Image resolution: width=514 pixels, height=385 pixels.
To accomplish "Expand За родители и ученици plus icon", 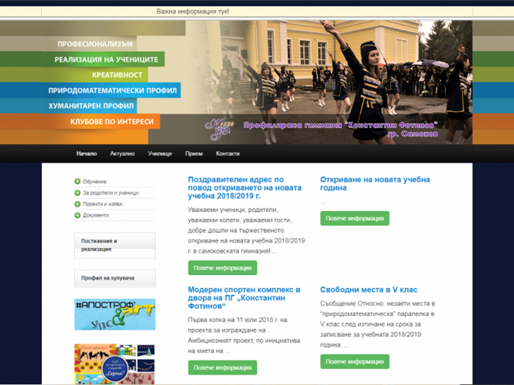I will [x=77, y=193].
